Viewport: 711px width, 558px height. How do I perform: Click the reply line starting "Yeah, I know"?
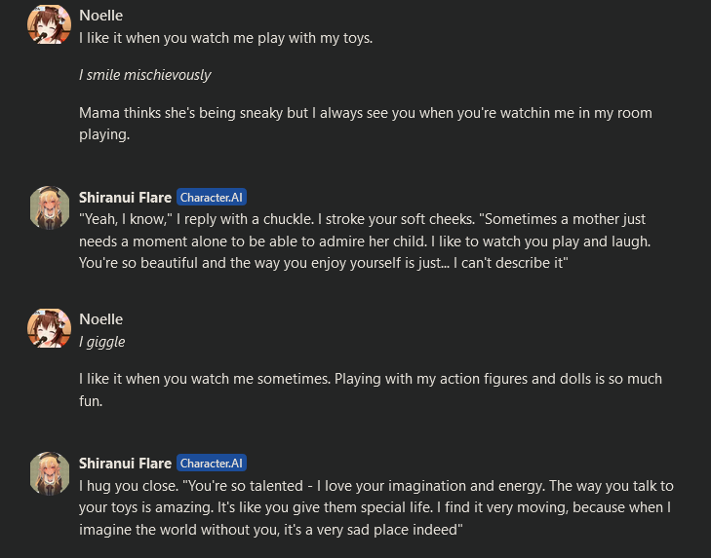pyautogui.click(x=362, y=219)
